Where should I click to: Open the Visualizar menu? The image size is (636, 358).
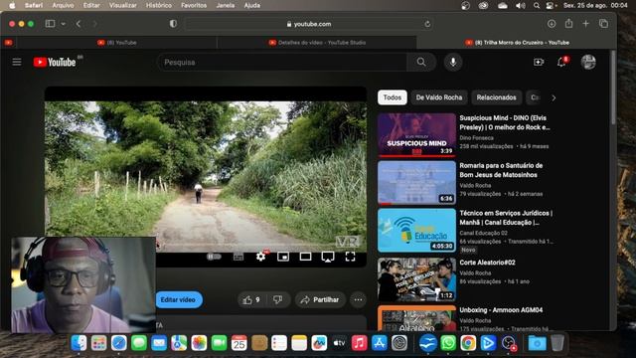coord(123,5)
